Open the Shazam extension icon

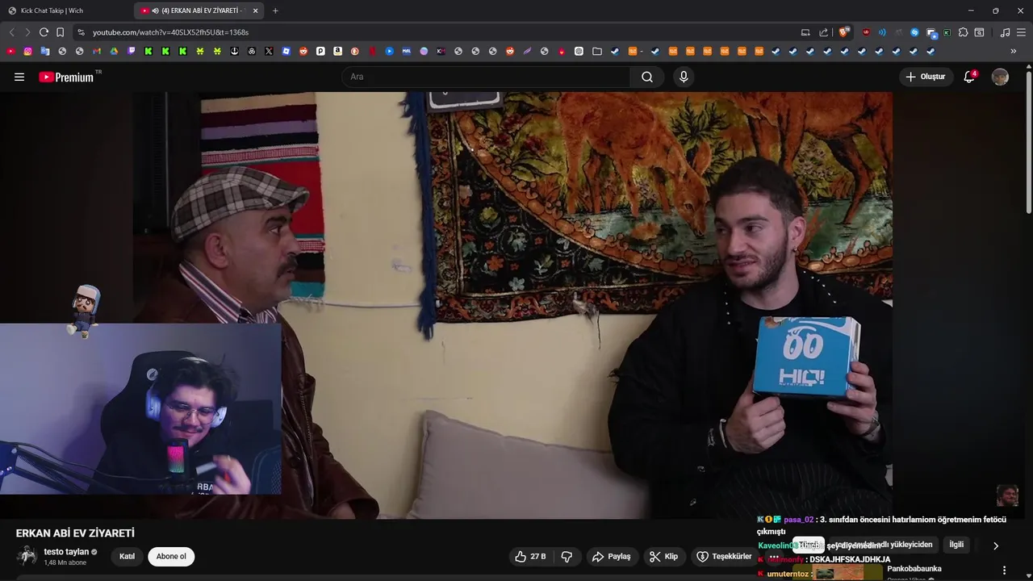pyautogui.click(x=914, y=32)
